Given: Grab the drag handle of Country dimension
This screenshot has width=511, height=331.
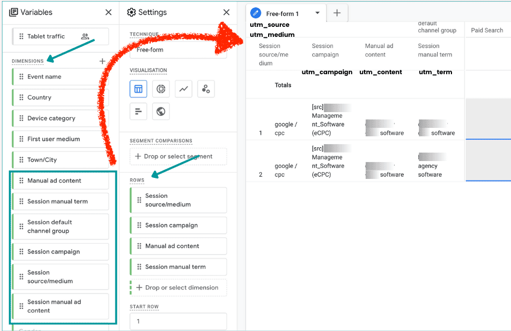Looking at the screenshot, I should tap(21, 97).
